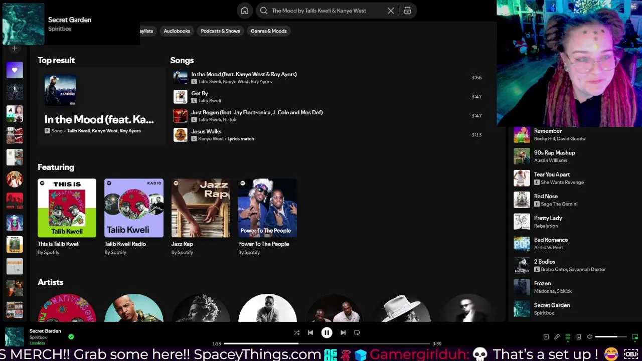Switch to Podcasts & Shows filter
Viewport: 642px width, 361px height.
point(220,31)
